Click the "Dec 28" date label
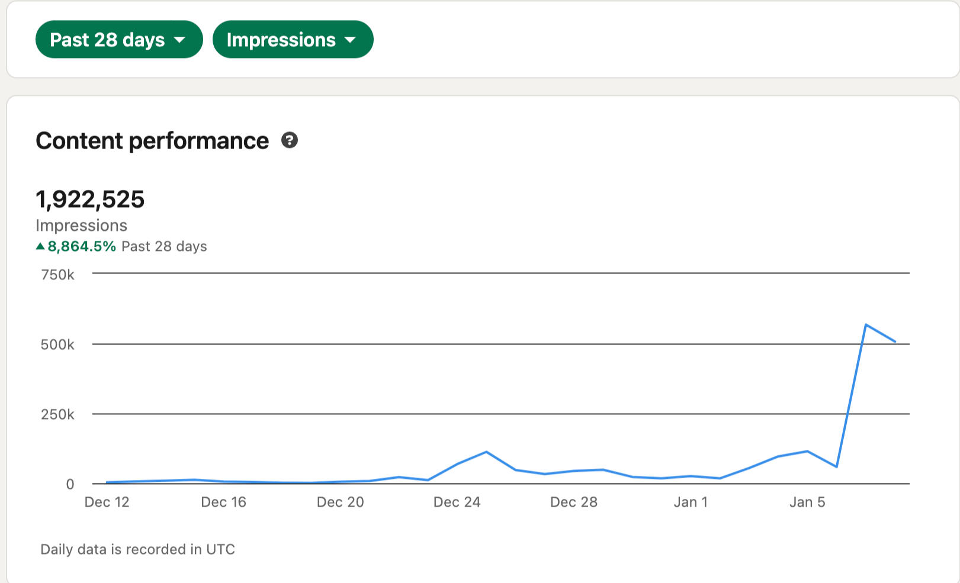 click(573, 502)
